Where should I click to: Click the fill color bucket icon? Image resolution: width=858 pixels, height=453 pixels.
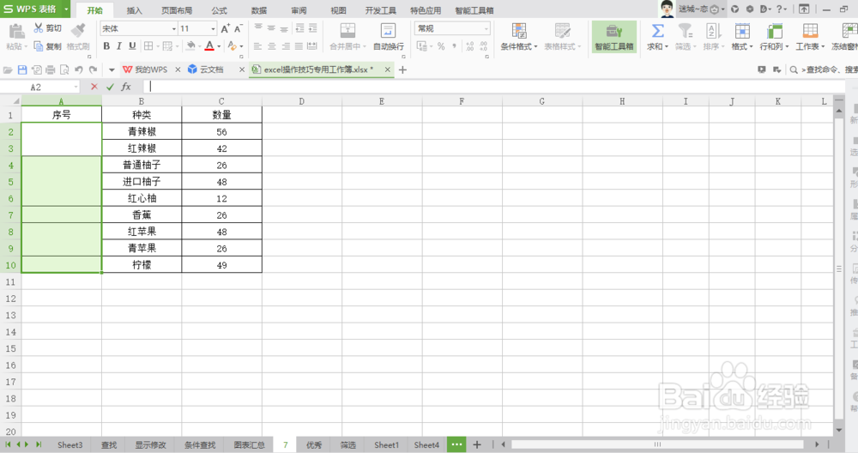coord(190,46)
